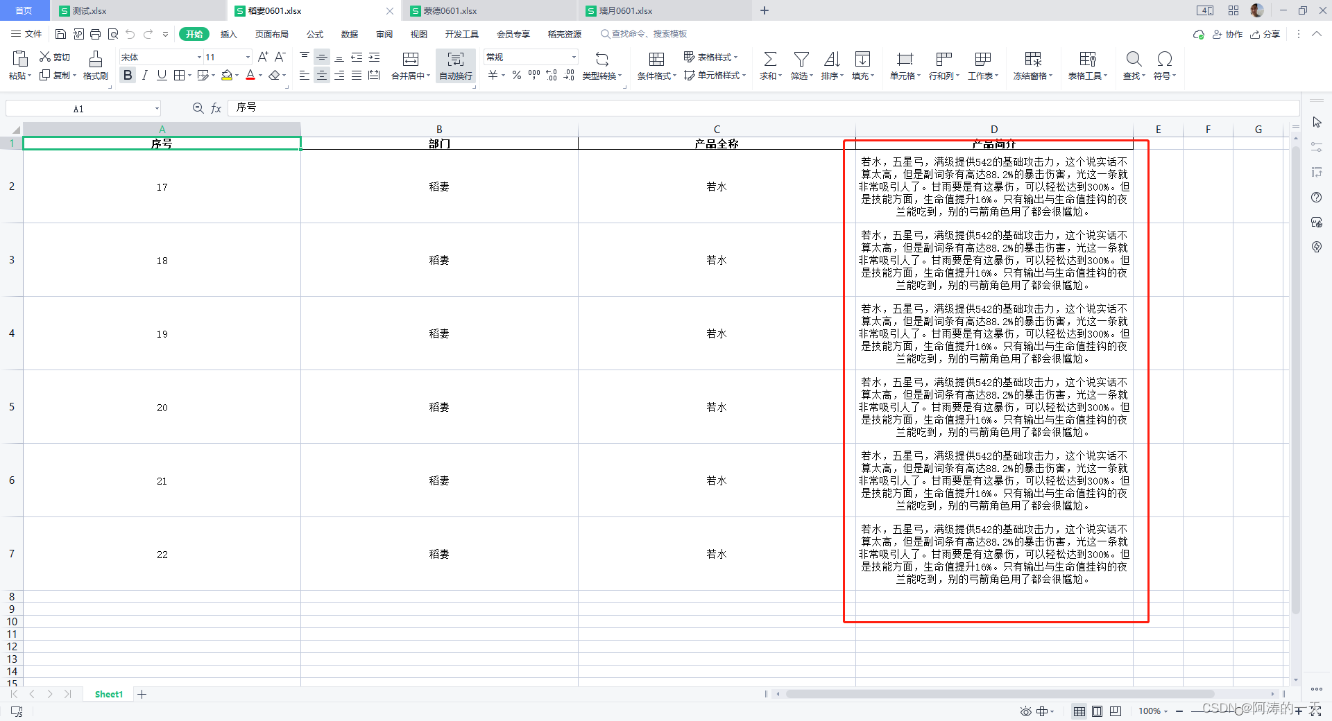Screen dimensions: 1332x721
Task: Toggle Underline formatting
Action: point(162,75)
